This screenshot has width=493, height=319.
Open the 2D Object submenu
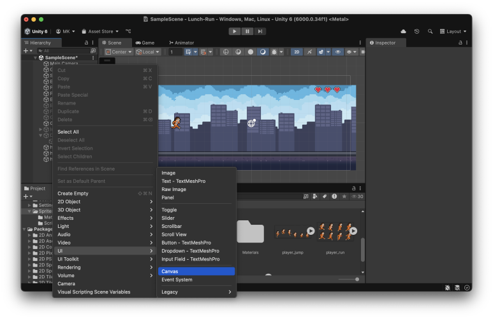(105, 202)
